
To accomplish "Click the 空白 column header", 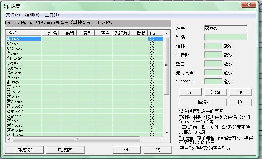I will point(103,33).
